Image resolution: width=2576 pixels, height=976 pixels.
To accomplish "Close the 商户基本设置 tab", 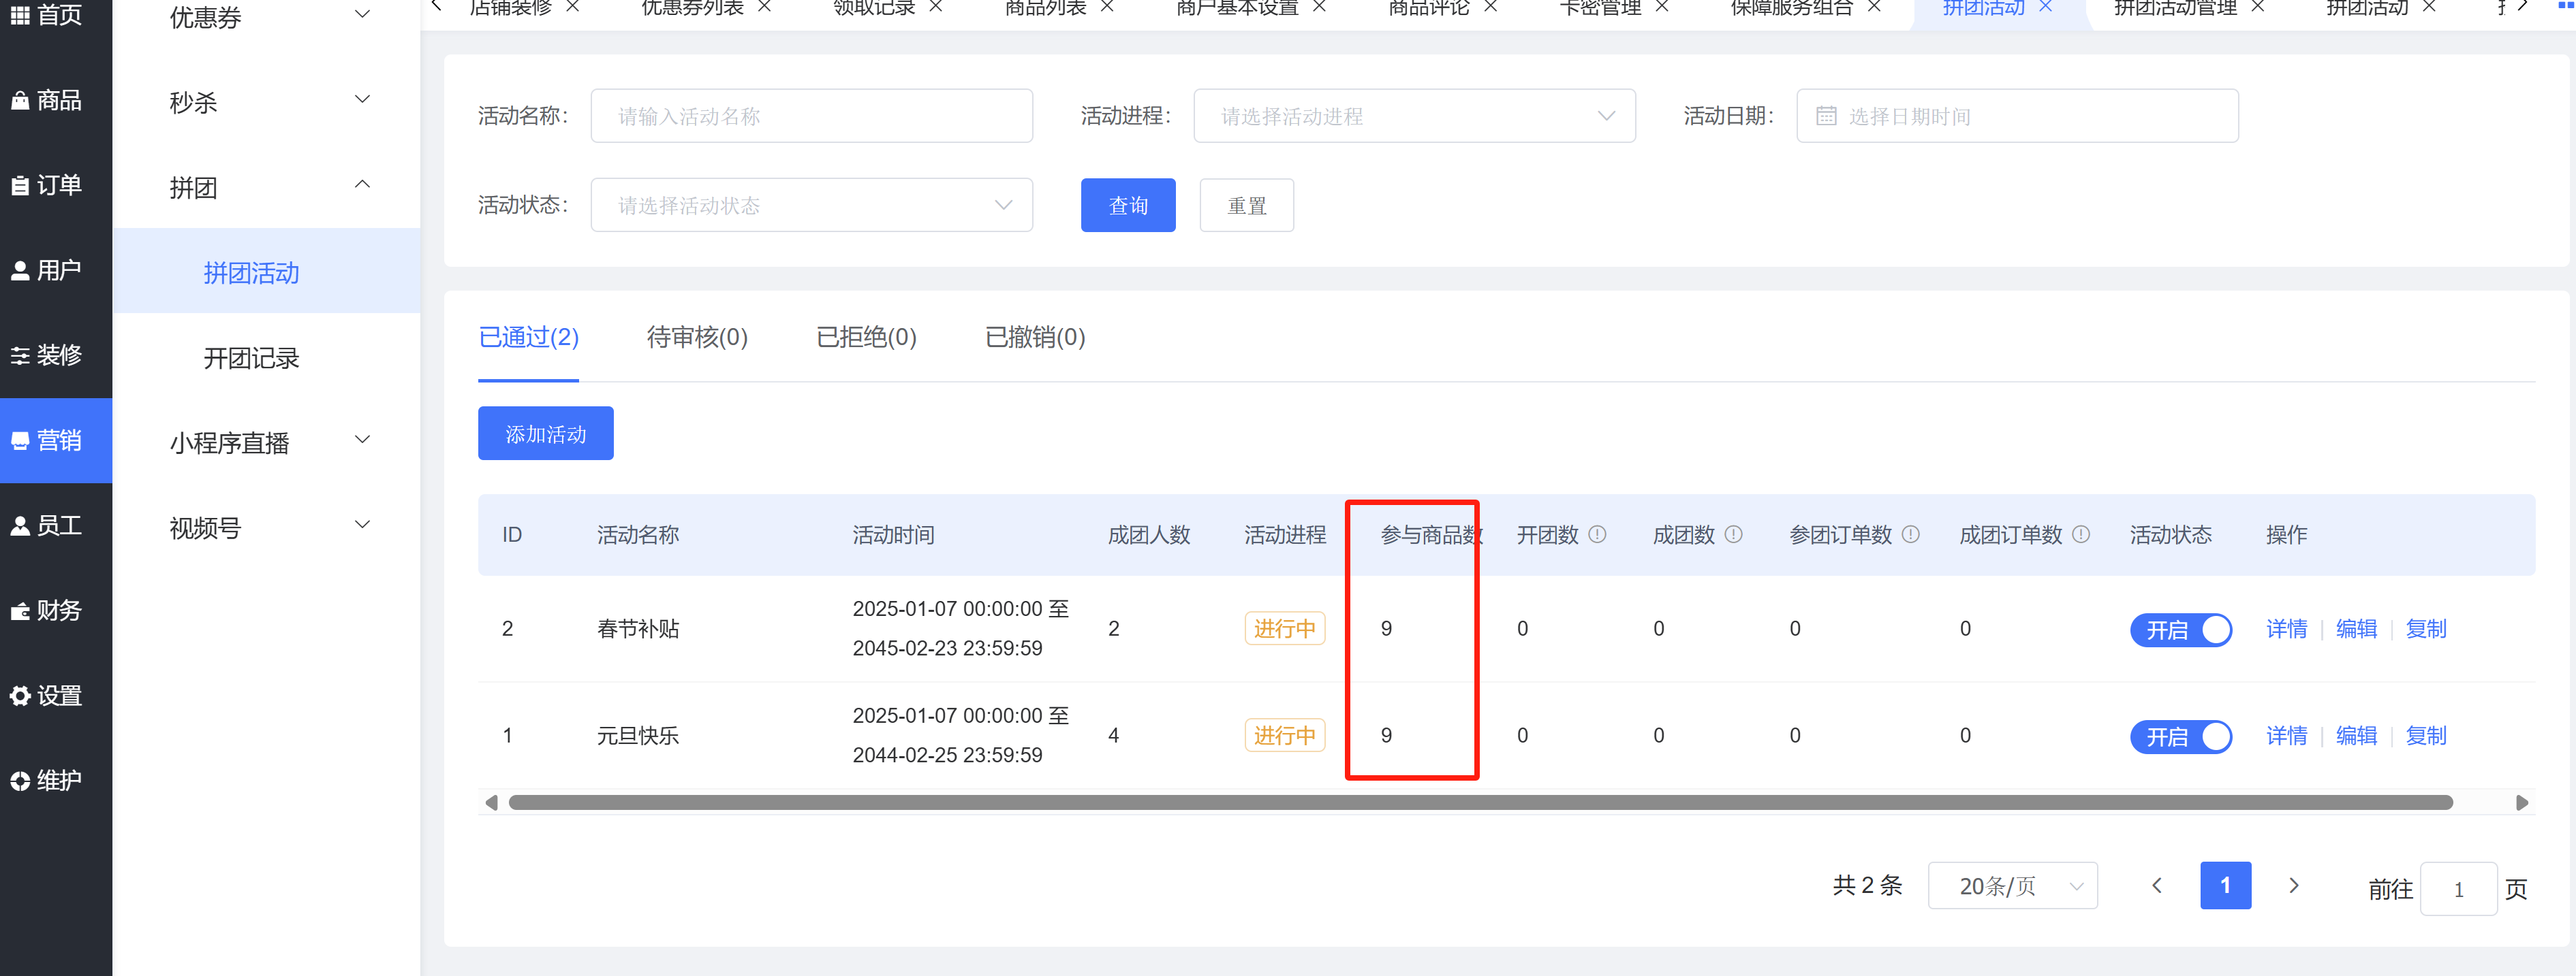I will point(1319,6).
